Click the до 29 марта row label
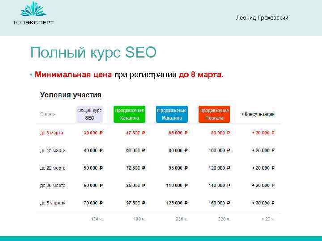 click(53, 186)
